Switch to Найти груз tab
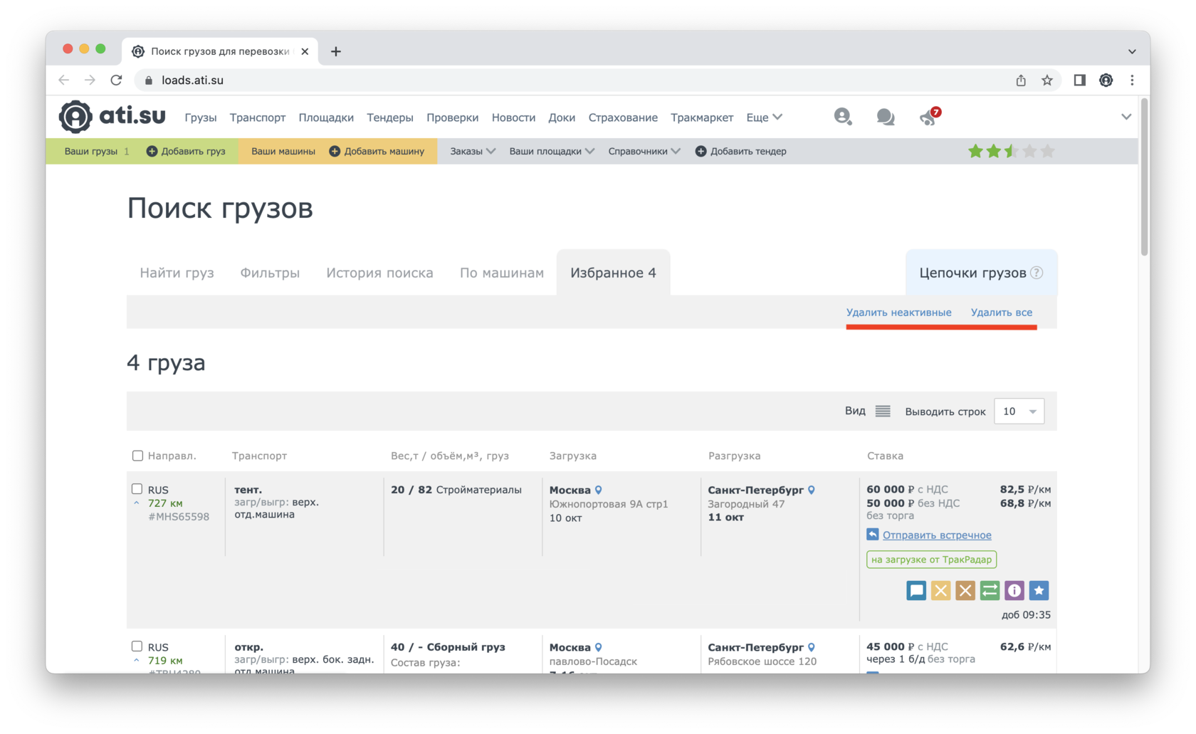 tap(177, 273)
